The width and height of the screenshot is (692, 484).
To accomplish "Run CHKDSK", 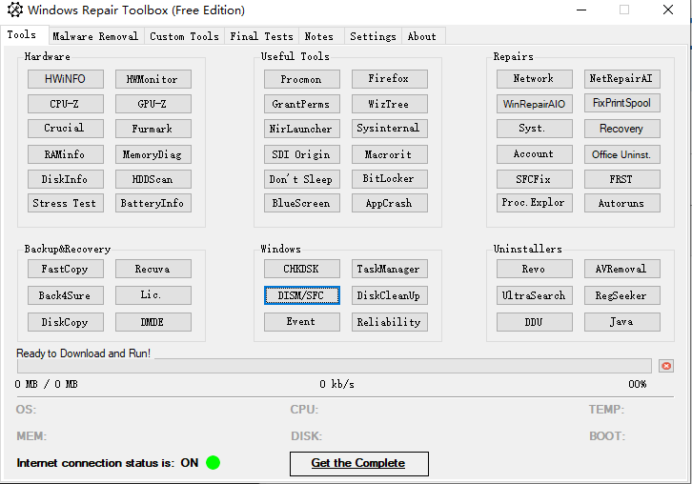I will tap(302, 269).
